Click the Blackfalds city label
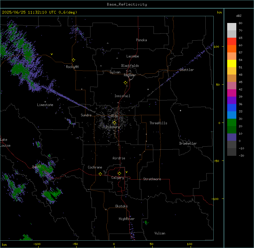The image size is (254, 248). click(x=130, y=66)
